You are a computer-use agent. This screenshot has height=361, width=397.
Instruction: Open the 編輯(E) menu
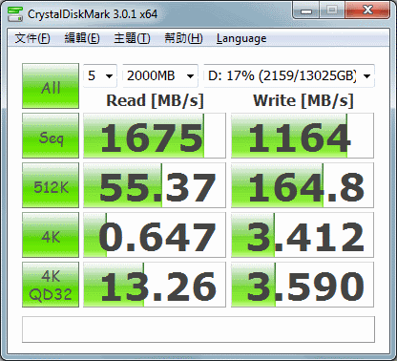(x=82, y=38)
